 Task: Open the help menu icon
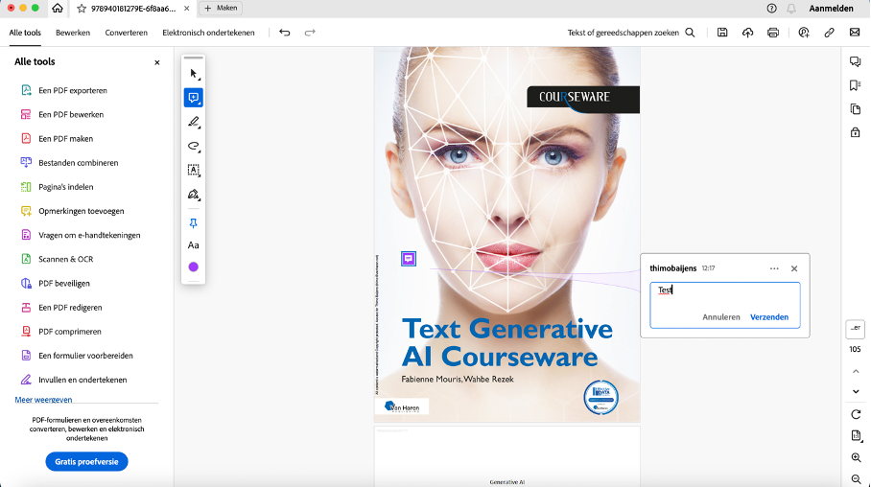[x=771, y=9]
